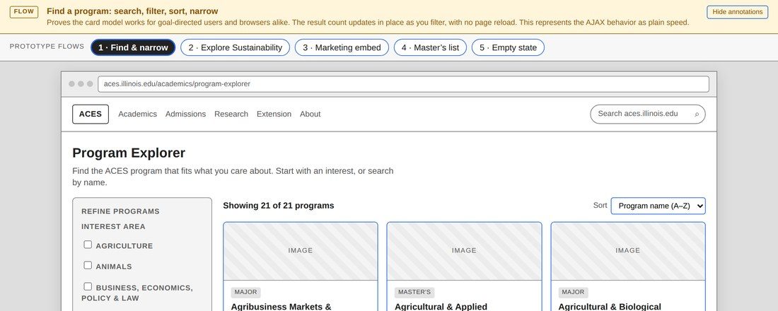Click the MASTER'S tag on the second card
The image size is (778, 311).
point(414,292)
